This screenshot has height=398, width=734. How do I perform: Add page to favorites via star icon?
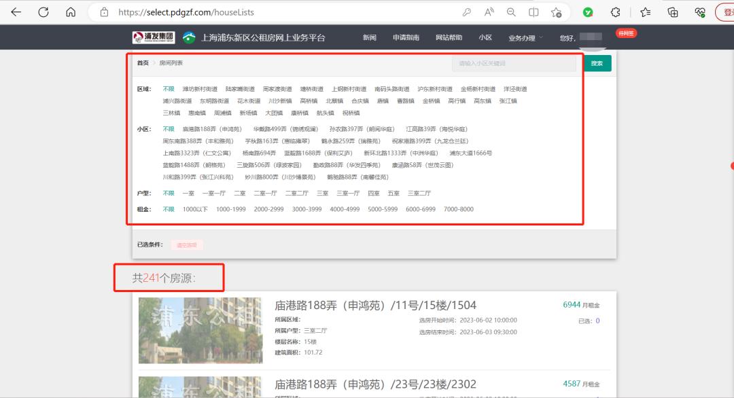point(556,12)
